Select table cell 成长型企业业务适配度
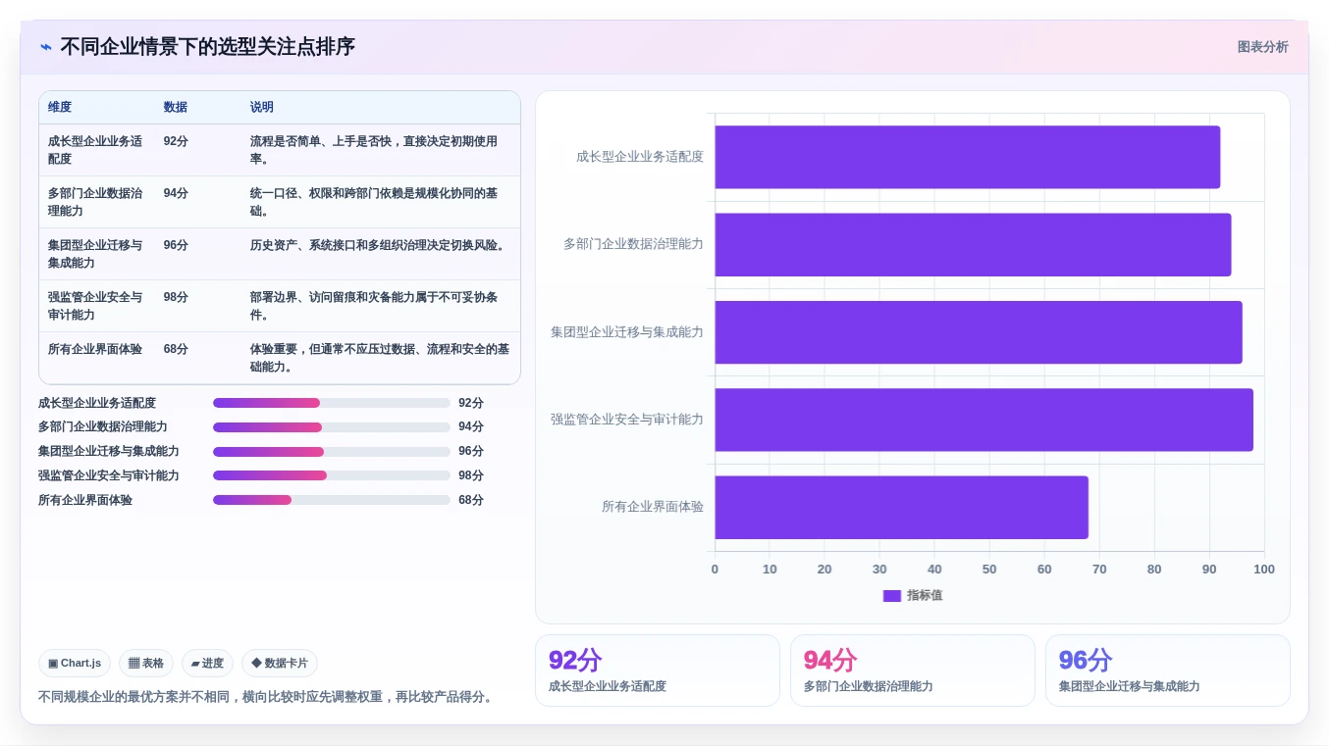This screenshot has height=746, width=1329. [x=95, y=150]
